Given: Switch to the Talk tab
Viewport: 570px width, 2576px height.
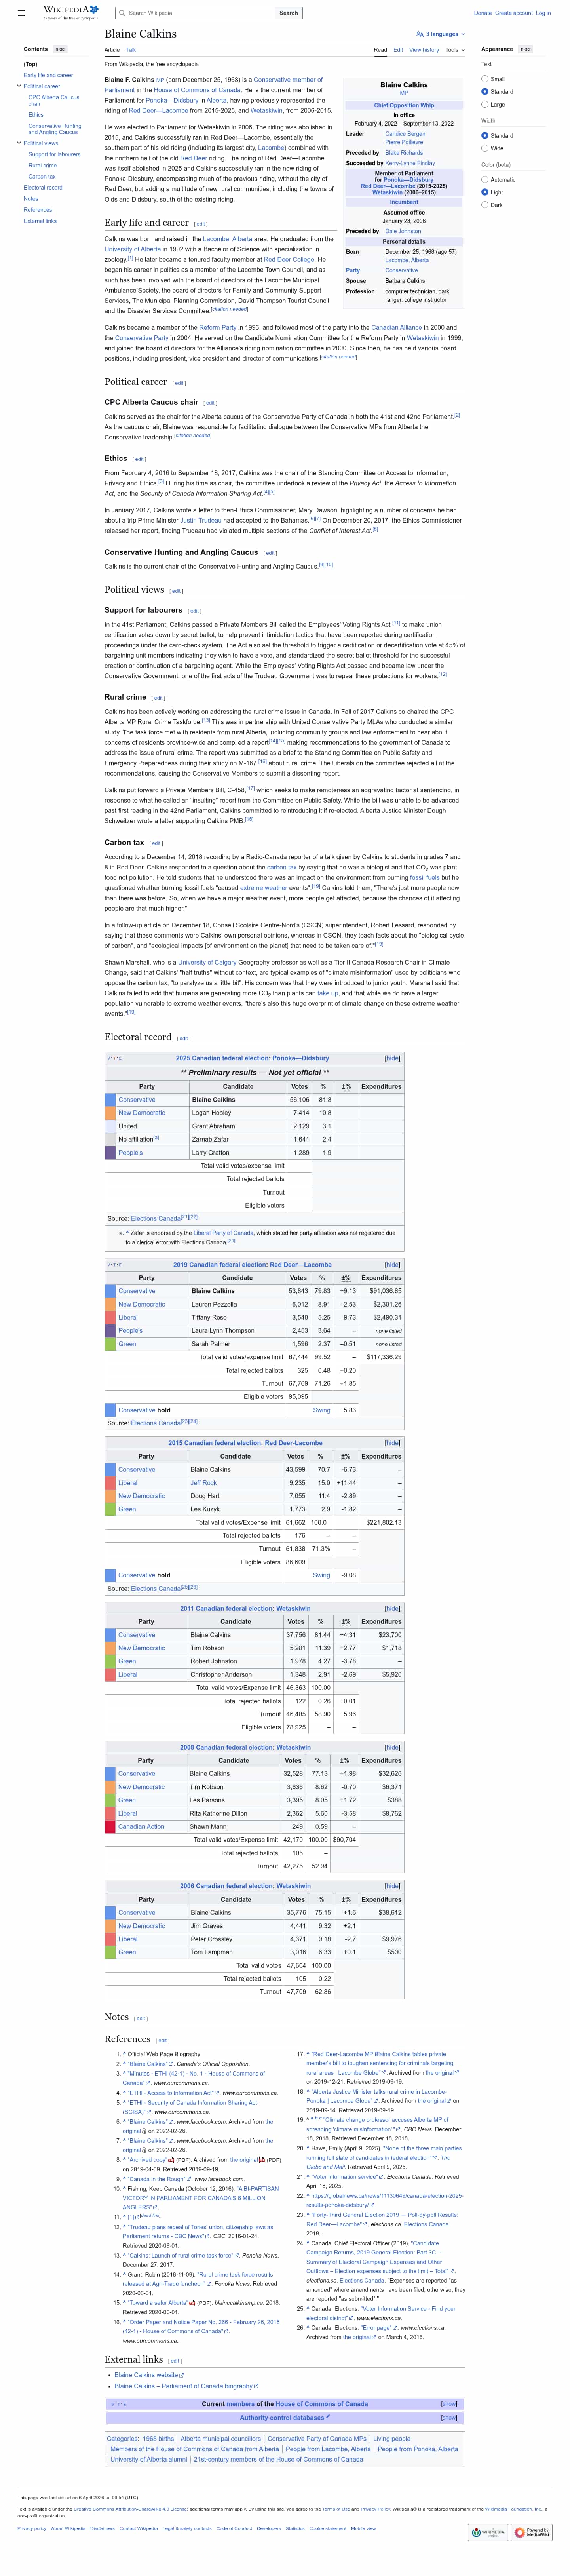Looking at the screenshot, I should point(131,50).
